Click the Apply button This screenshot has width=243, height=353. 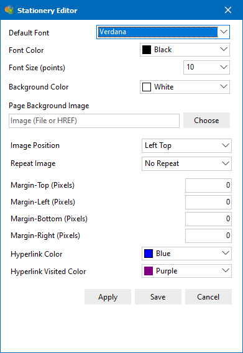[108, 297]
